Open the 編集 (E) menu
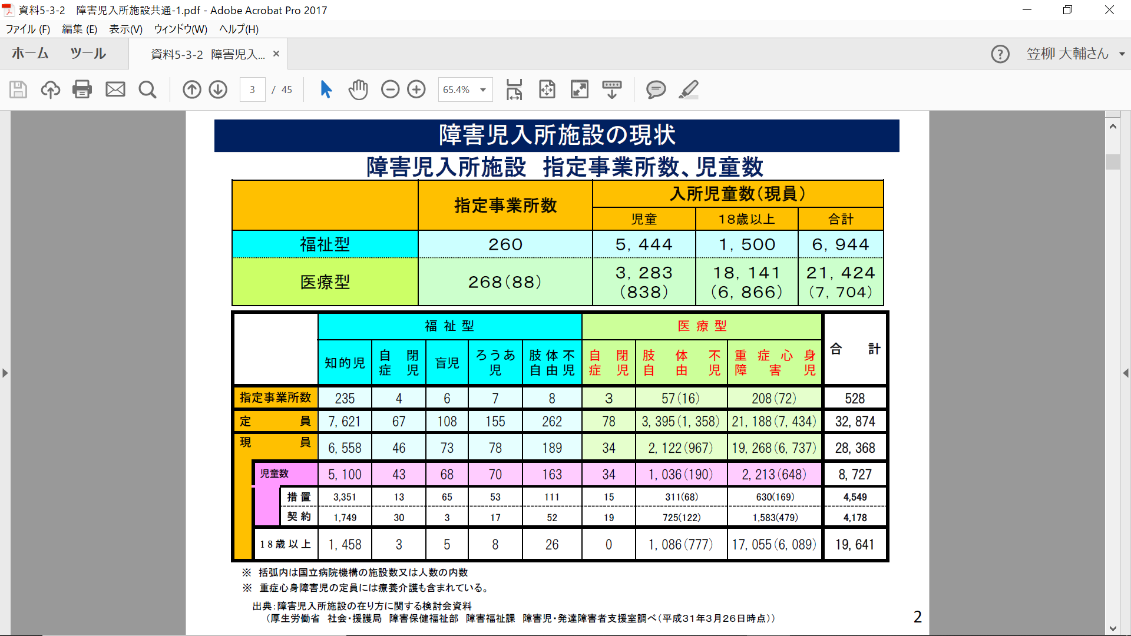This screenshot has width=1131, height=636. click(x=80, y=29)
